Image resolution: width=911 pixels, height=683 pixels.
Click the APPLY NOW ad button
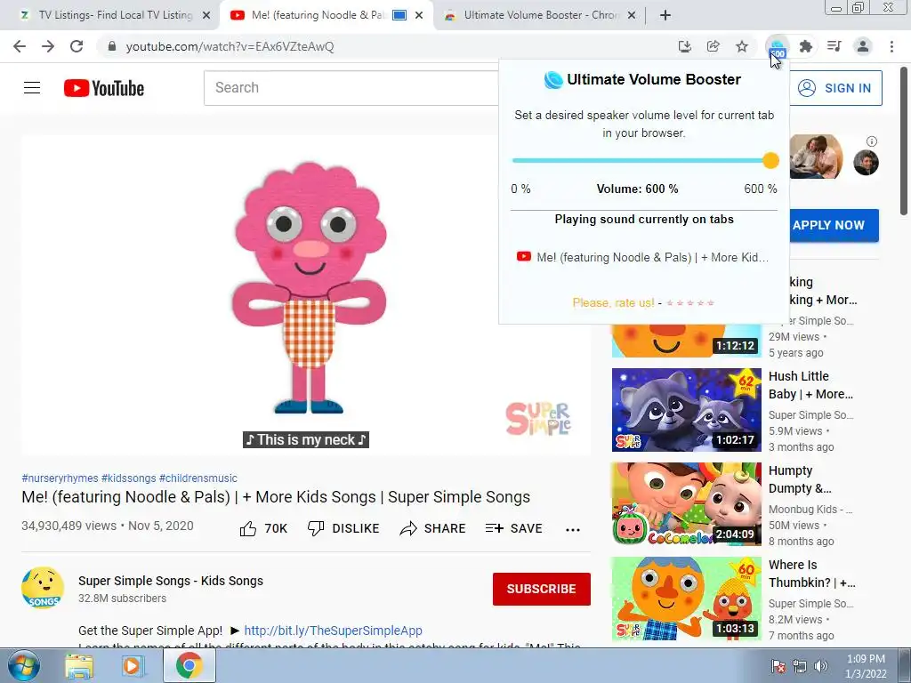coord(834,225)
